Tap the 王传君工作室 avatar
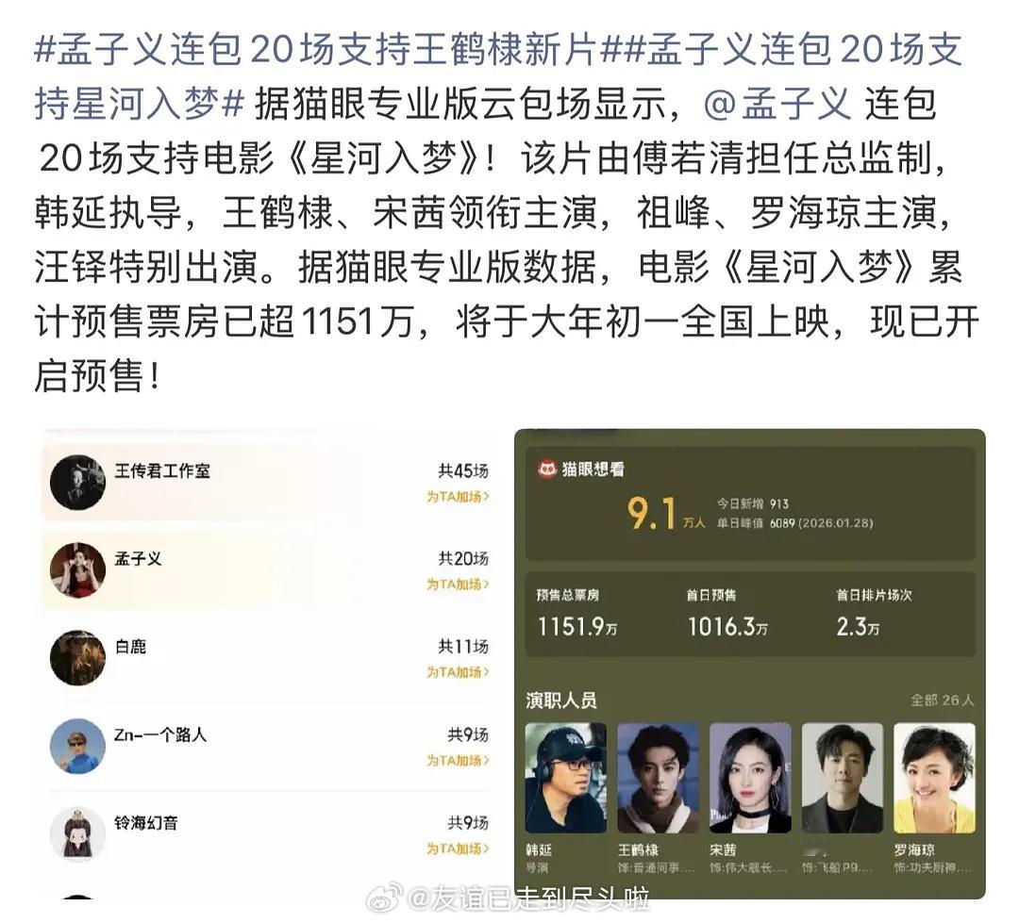1019x923 pixels. tap(78, 482)
